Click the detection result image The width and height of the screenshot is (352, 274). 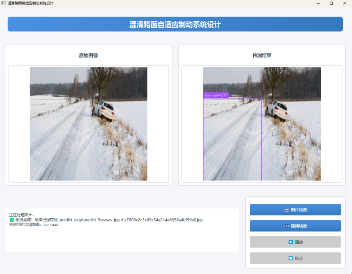(x=262, y=124)
